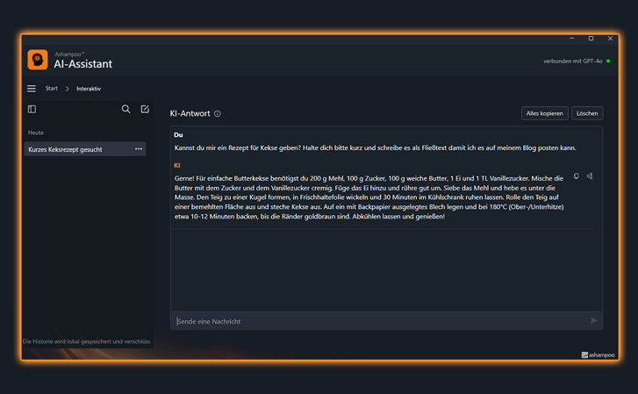Viewport: 638px width, 394px height.
Task: Go to Start in breadcrumb
Action: pyautogui.click(x=51, y=89)
